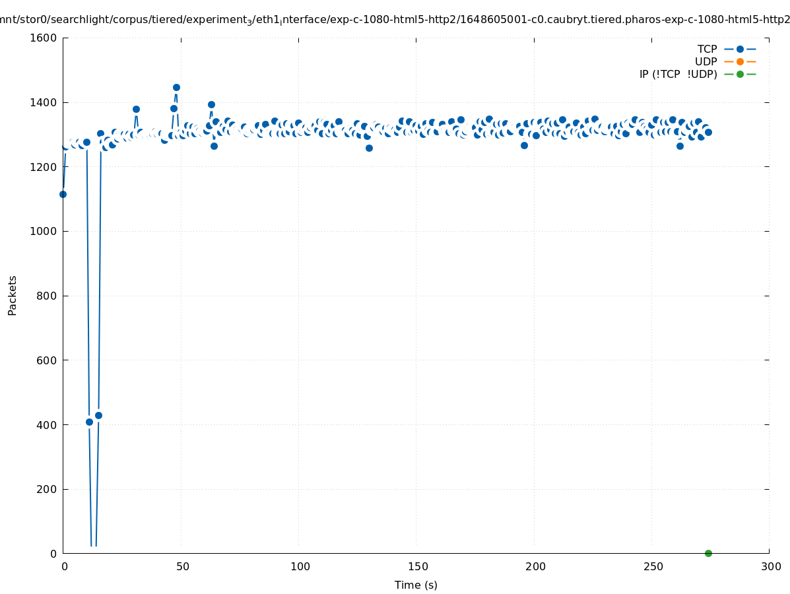Click the Packets y-axis label

pos(13,295)
